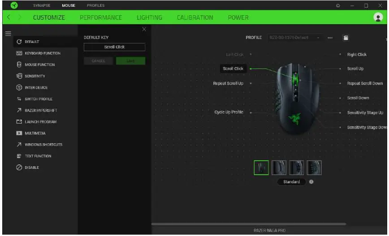Click the Windows Shortcuts arrow icon

(x=19, y=145)
